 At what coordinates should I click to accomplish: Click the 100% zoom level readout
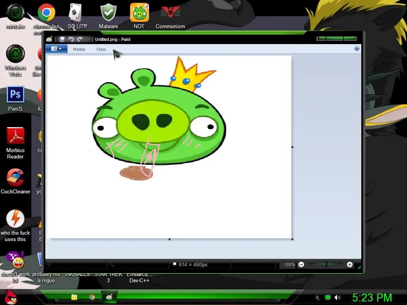point(289,264)
